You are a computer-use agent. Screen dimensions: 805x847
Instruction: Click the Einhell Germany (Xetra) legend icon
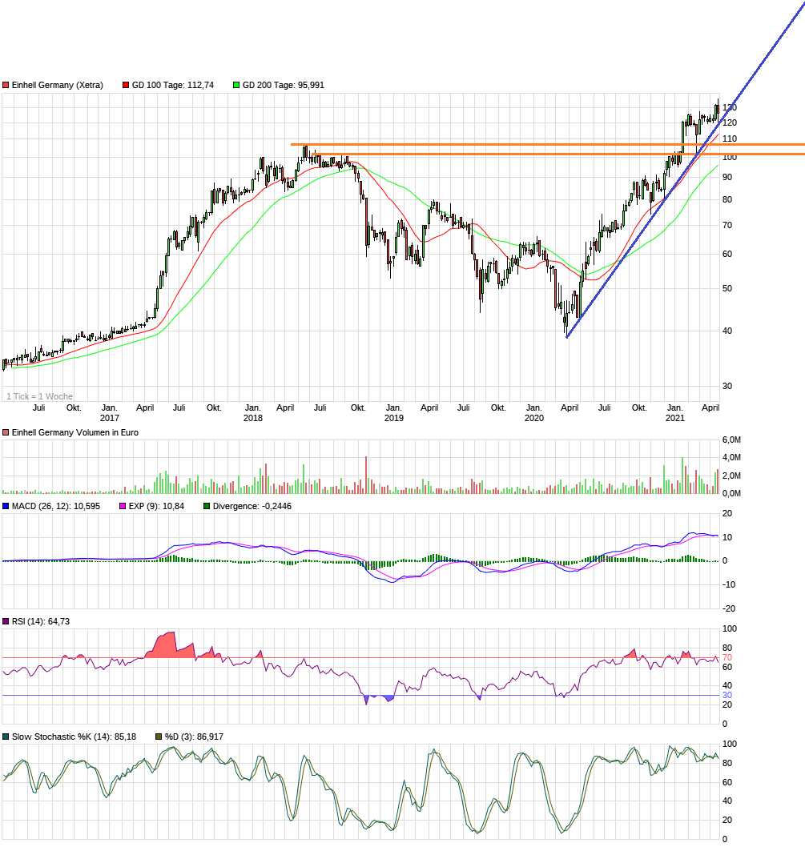click(7, 85)
